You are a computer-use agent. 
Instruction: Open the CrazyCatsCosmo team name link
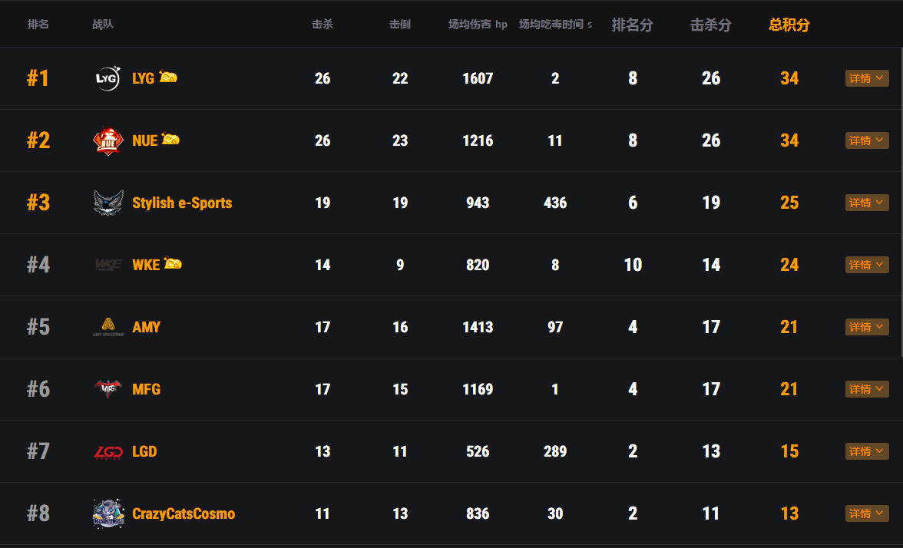pos(184,513)
